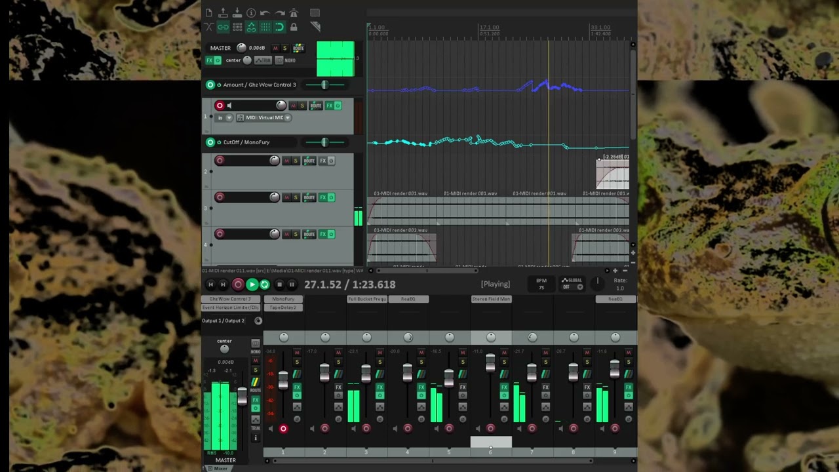Open Full Bucket Frequ FX slot

pyautogui.click(x=367, y=299)
